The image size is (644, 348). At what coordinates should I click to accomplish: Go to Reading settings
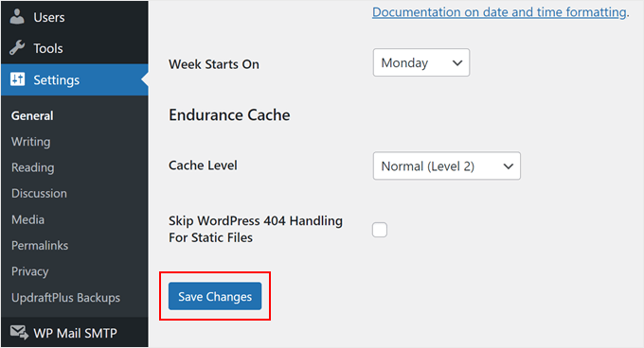[33, 167]
